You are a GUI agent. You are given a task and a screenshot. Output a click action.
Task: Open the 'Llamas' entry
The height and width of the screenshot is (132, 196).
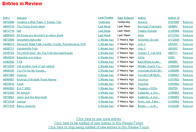pyautogui.click(x=21, y=102)
